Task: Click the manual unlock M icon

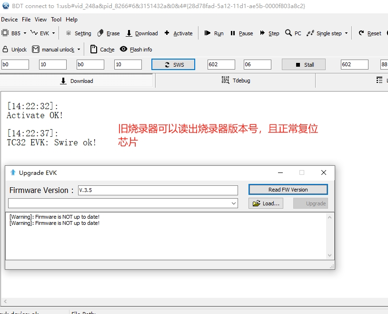Action: point(36,49)
